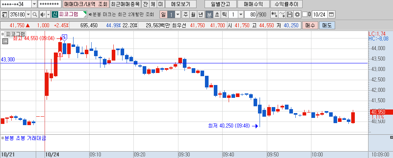The image size is (393, 158).
Task: Open chart settings gear icon
Action: [x=297, y=14]
